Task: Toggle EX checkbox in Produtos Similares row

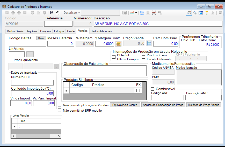Action: pyautogui.click(x=138, y=90)
